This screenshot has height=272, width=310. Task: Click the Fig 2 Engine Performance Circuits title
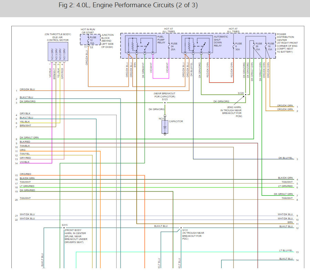[128, 5]
